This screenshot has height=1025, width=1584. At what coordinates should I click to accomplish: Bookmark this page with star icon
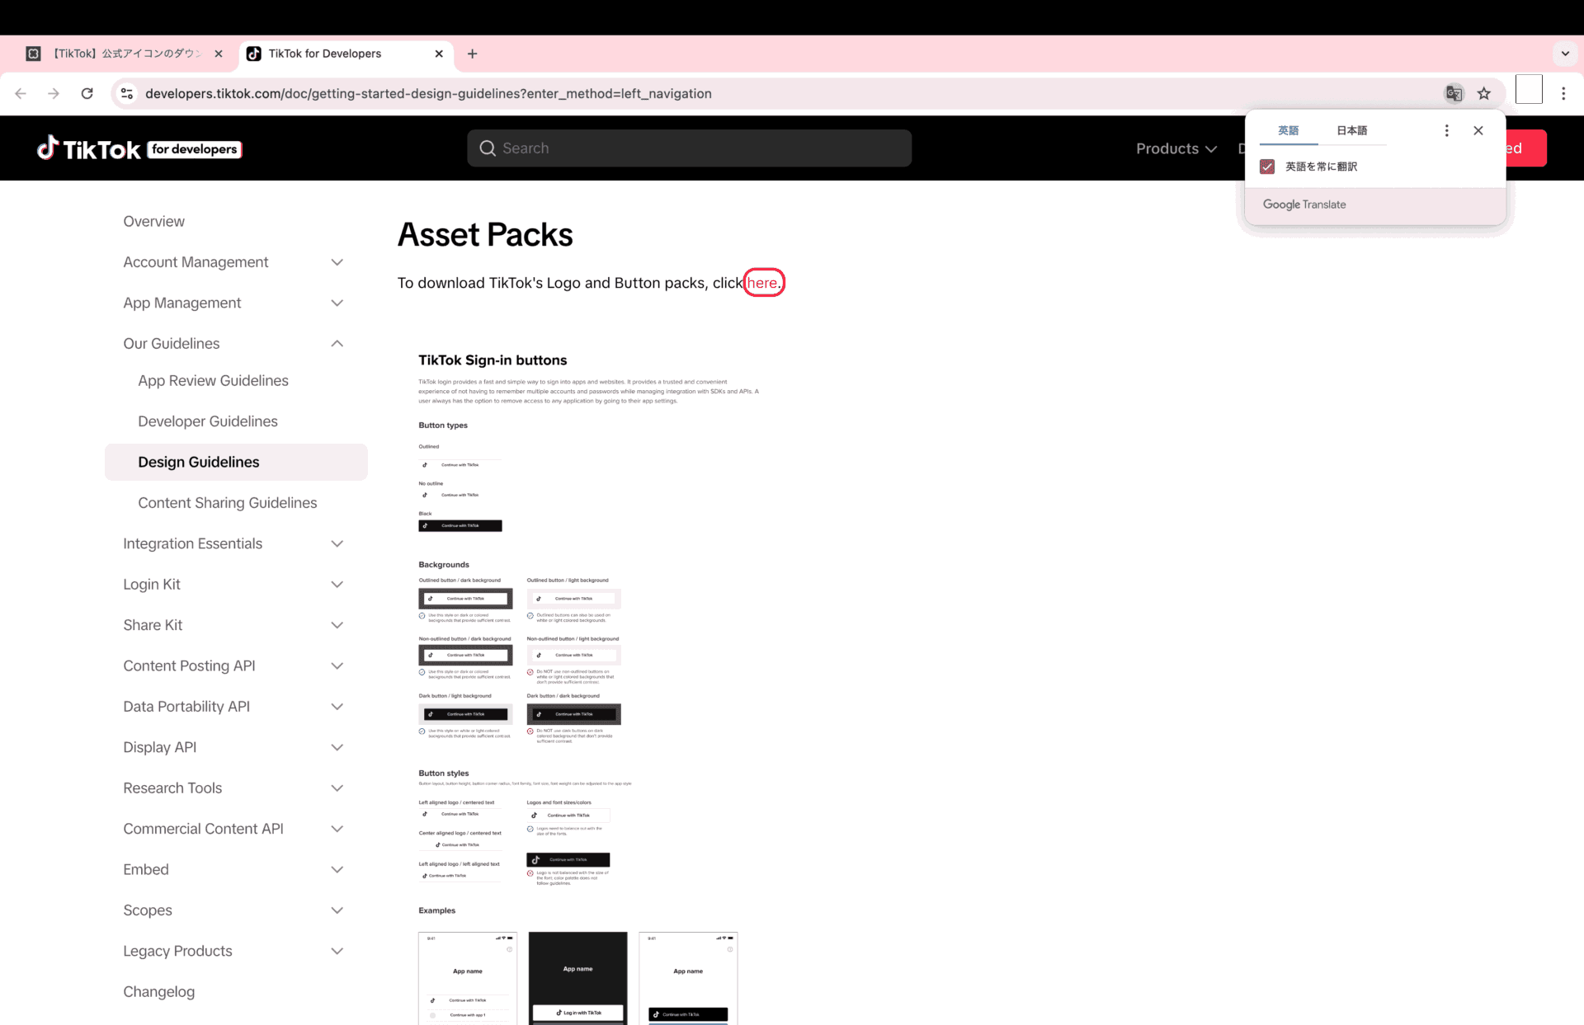pos(1484,93)
